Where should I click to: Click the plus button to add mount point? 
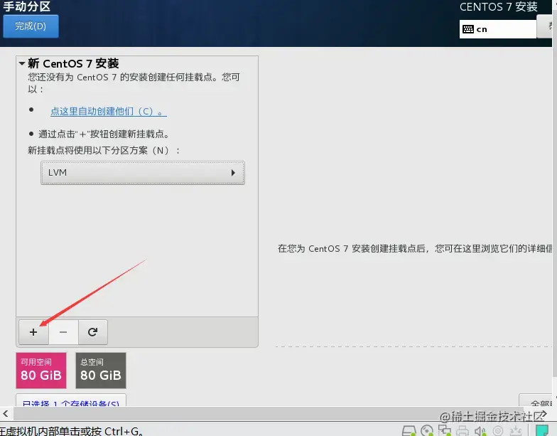point(33,332)
